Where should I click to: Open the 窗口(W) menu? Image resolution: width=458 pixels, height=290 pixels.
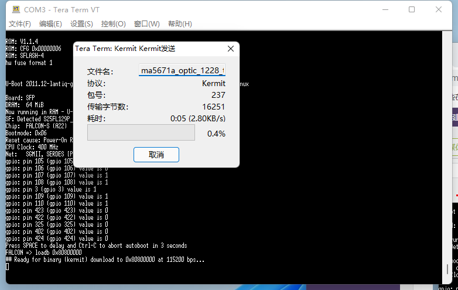pyautogui.click(x=146, y=24)
